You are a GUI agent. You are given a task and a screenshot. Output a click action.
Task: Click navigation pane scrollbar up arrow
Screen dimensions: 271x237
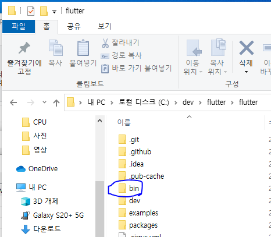(x=100, y=121)
